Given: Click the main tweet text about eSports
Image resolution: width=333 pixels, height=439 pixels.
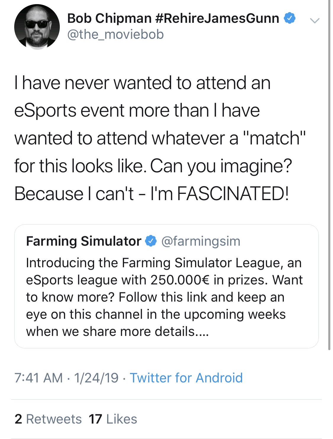Looking at the screenshot, I should point(160,138).
